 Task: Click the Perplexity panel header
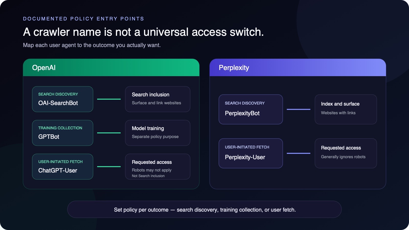click(x=298, y=67)
